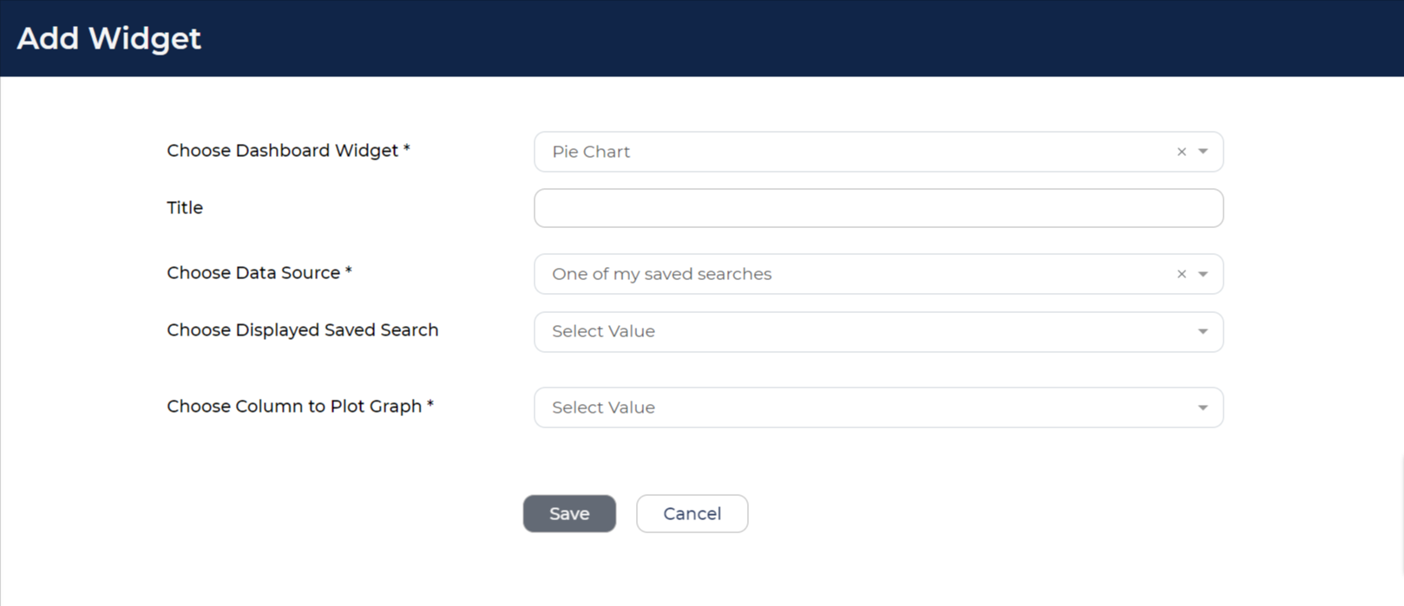Expand the Choose Dashboard Widget dropdown arrow
Image resolution: width=1404 pixels, height=606 pixels.
click(x=1203, y=152)
